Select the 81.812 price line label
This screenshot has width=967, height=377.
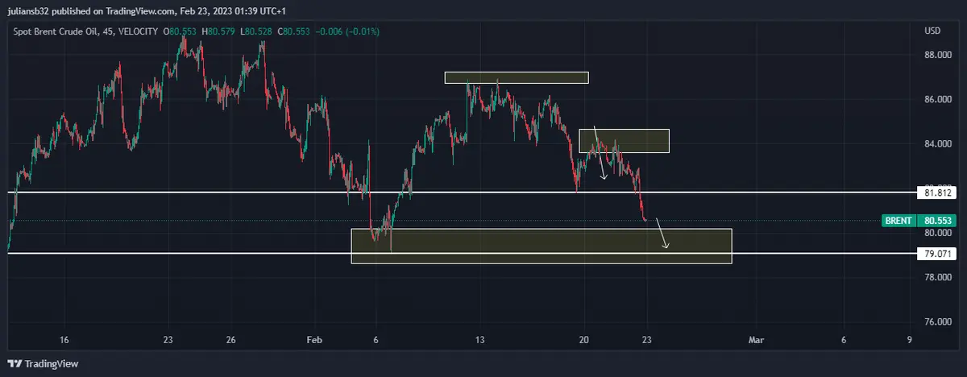(x=939, y=193)
